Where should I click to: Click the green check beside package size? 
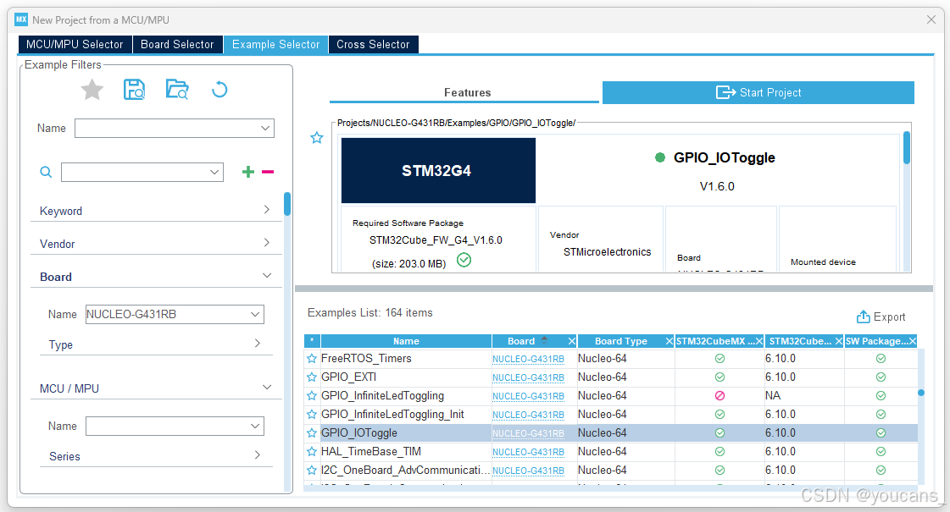tap(464, 261)
